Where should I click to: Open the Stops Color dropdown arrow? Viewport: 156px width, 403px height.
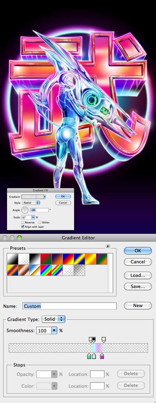(54, 386)
